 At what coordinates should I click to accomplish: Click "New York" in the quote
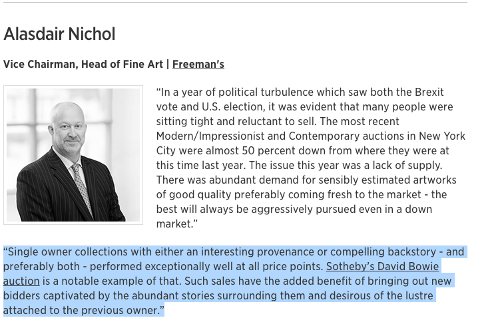pyautogui.click(x=442, y=136)
